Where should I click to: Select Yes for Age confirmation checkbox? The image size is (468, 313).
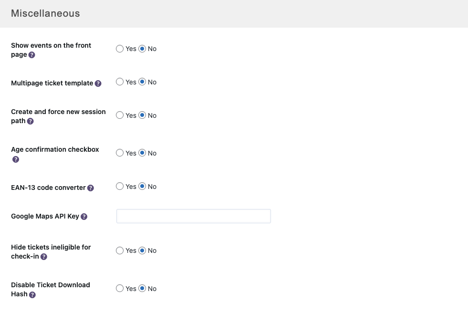pyautogui.click(x=120, y=153)
